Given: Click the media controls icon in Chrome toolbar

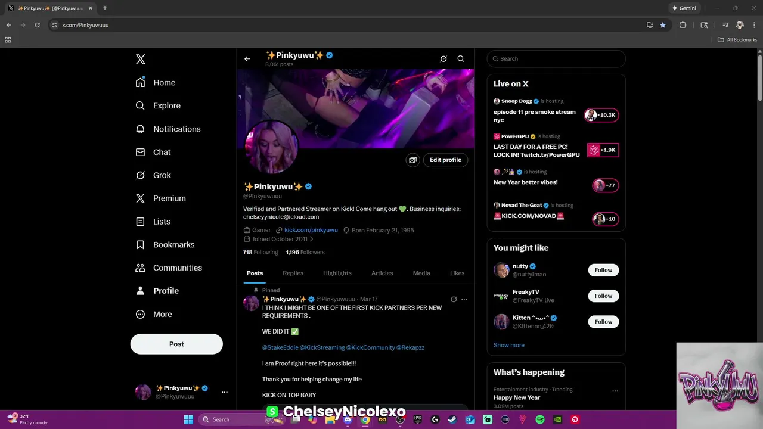Looking at the screenshot, I should pos(725,25).
